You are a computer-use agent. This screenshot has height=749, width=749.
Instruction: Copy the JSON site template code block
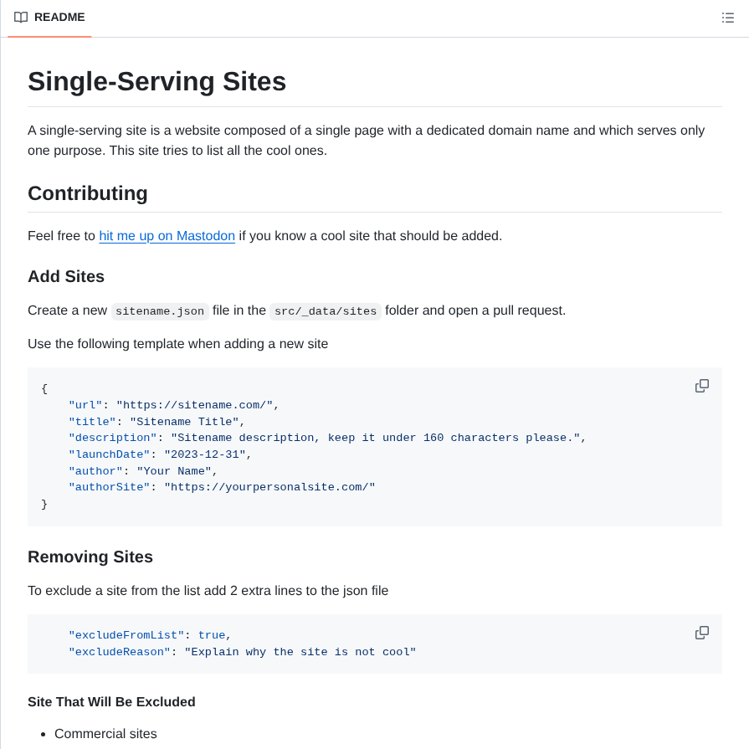(701, 386)
